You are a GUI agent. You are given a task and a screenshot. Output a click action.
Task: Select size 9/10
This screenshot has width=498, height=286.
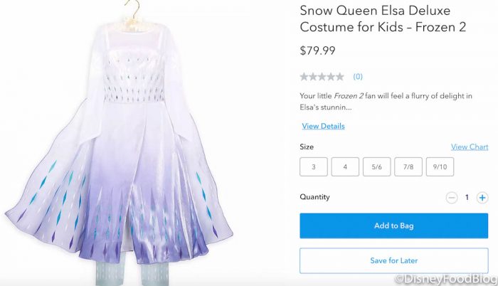(439, 167)
